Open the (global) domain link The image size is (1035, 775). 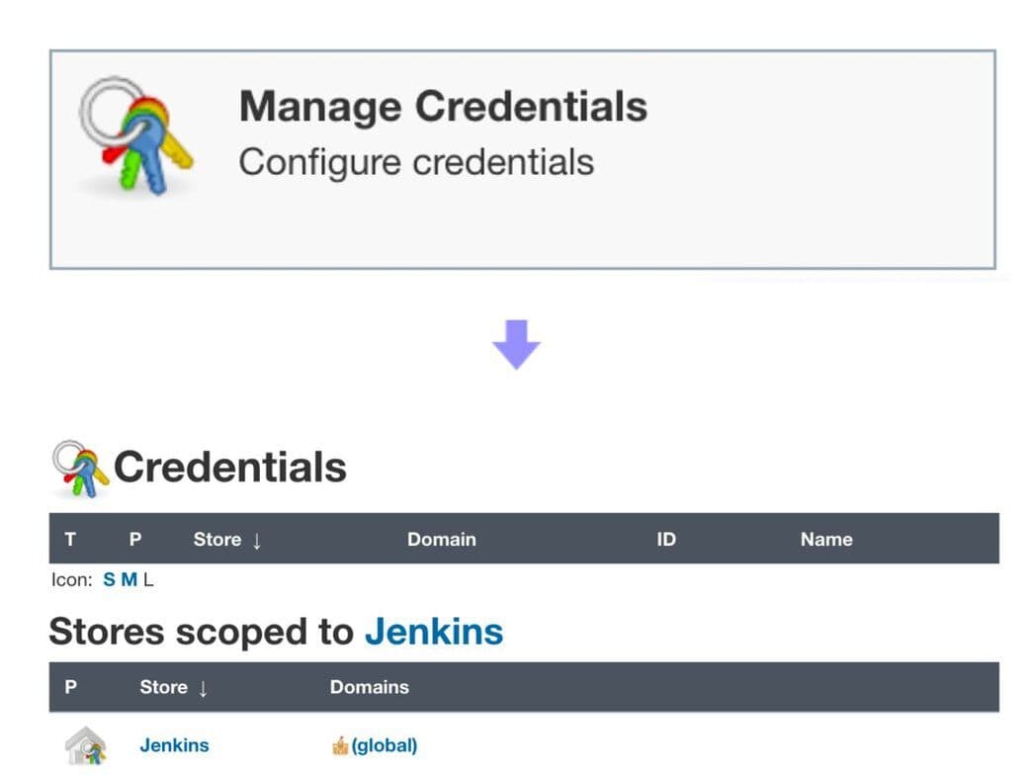click(383, 744)
